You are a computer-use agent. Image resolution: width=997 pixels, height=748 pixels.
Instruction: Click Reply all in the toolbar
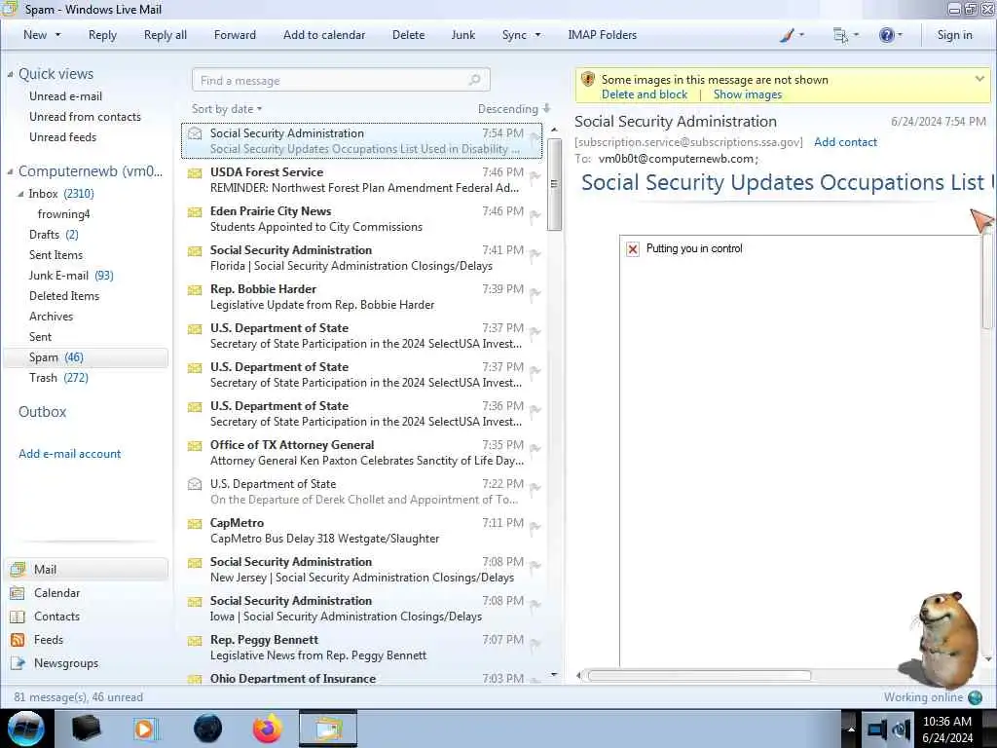[x=166, y=35]
